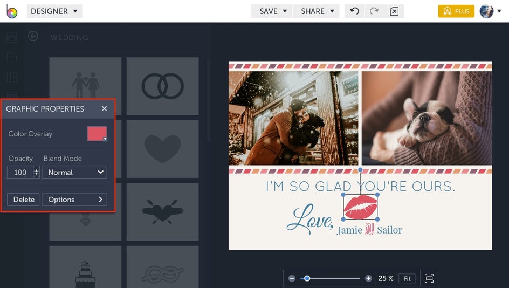
Task: Click the Opacity value field
Action: (20, 173)
